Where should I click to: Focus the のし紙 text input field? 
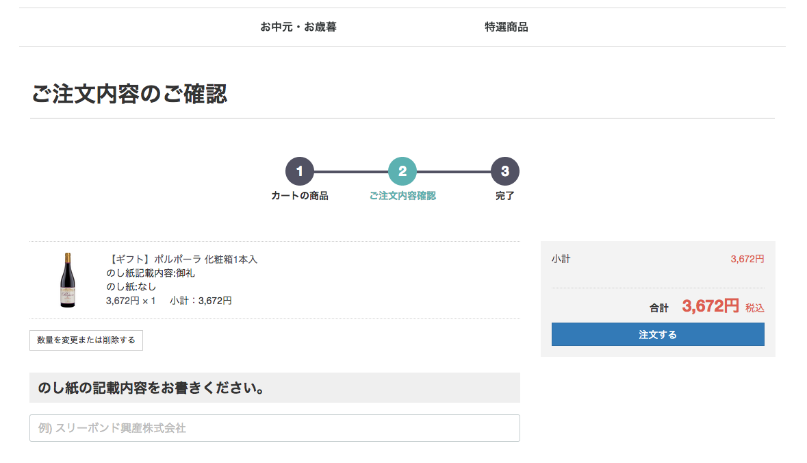(x=274, y=428)
